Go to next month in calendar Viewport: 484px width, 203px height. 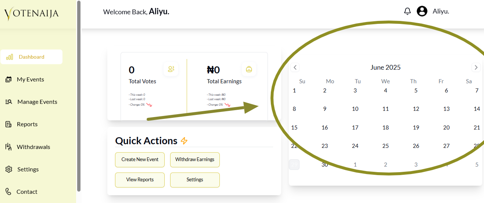coord(476,67)
